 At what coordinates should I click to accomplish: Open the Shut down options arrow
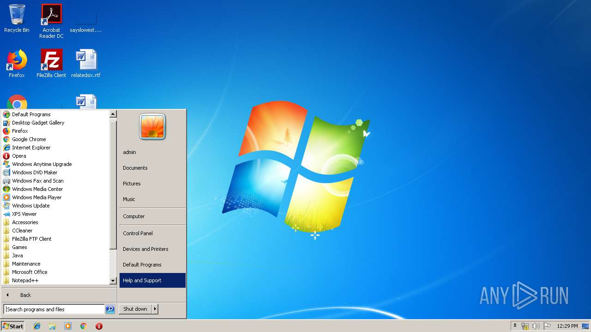[155, 309]
